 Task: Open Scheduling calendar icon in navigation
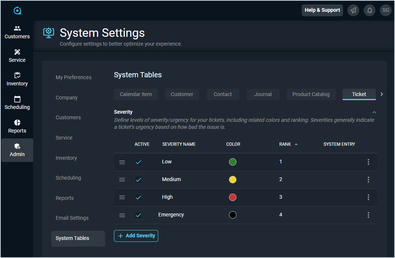pyautogui.click(x=17, y=99)
